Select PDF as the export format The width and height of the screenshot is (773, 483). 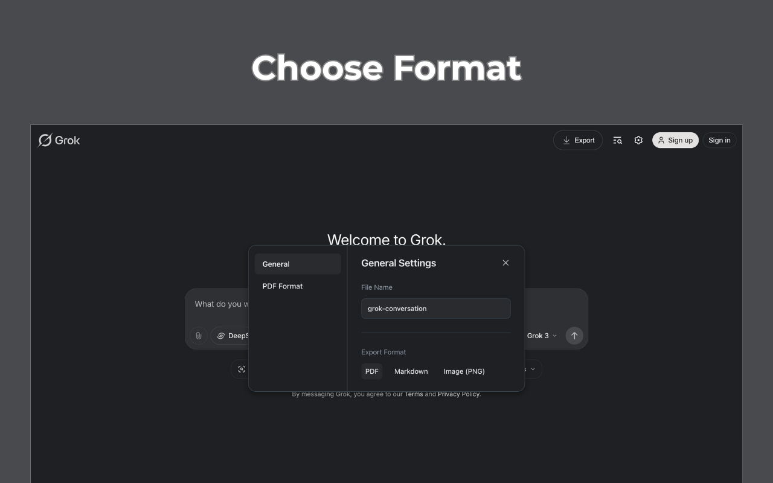[371, 371]
